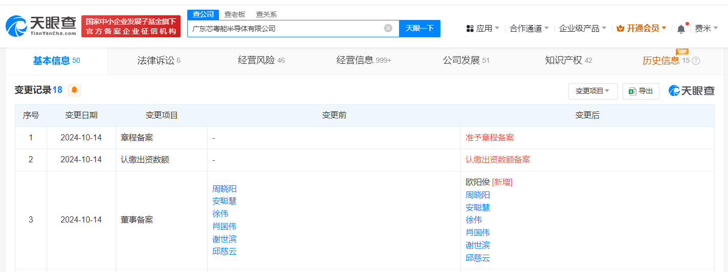728x272 pixels.
Task: Switch to the 知识产权 tab
Action: 568,61
